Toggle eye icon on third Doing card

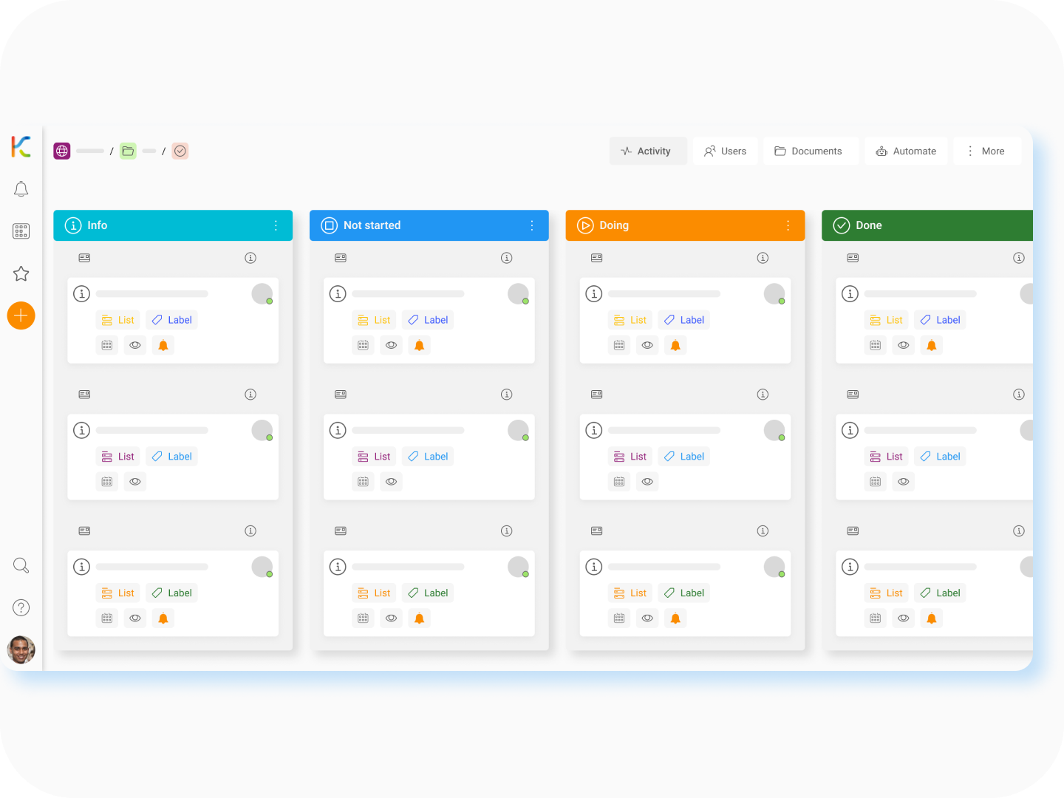coord(647,618)
